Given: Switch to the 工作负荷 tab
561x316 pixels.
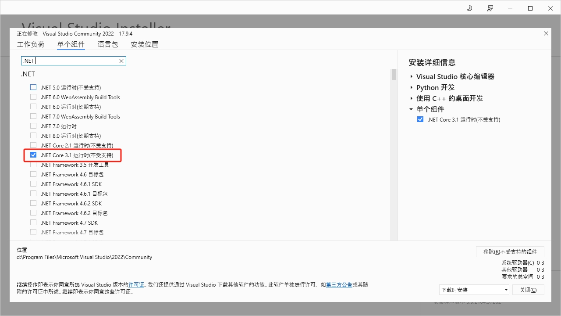Looking at the screenshot, I should pyautogui.click(x=31, y=44).
